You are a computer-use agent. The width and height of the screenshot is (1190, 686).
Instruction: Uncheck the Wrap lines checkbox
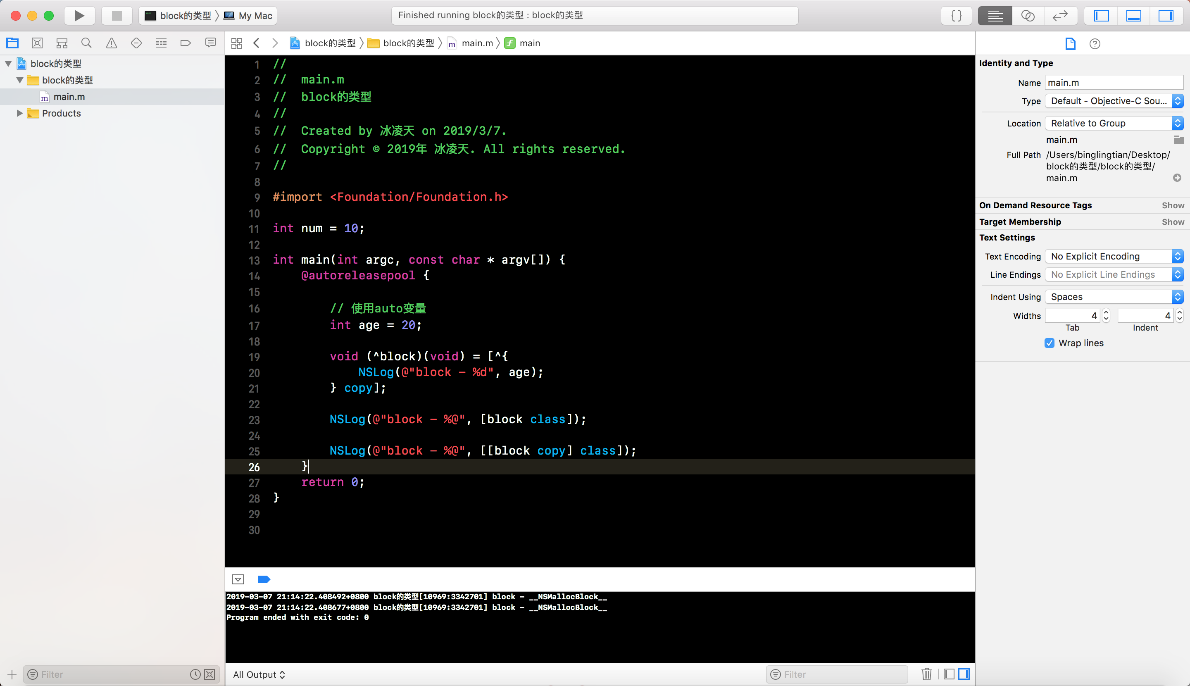[x=1049, y=343]
